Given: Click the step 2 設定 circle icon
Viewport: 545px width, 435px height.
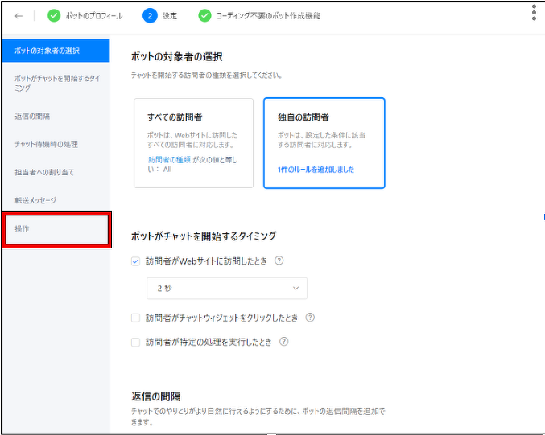Looking at the screenshot, I should pyautogui.click(x=150, y=16).
